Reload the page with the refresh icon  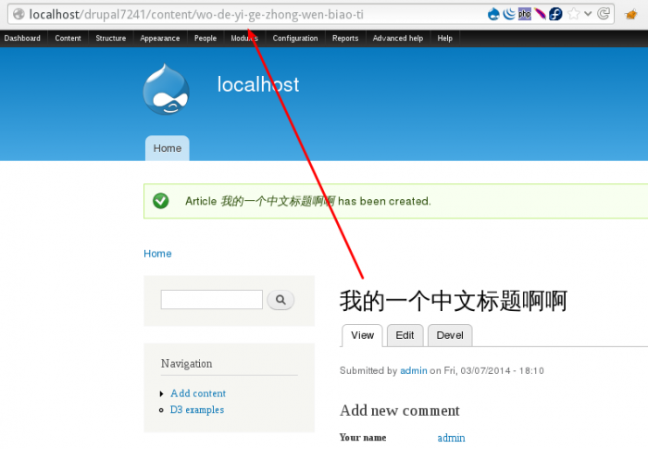click(604, 14)
